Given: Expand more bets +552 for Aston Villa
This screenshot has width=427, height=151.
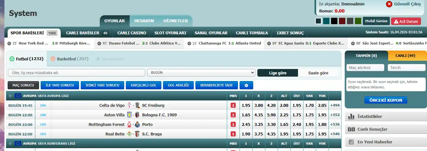Looking at the screenshot, I should click(x=335, y=115).
